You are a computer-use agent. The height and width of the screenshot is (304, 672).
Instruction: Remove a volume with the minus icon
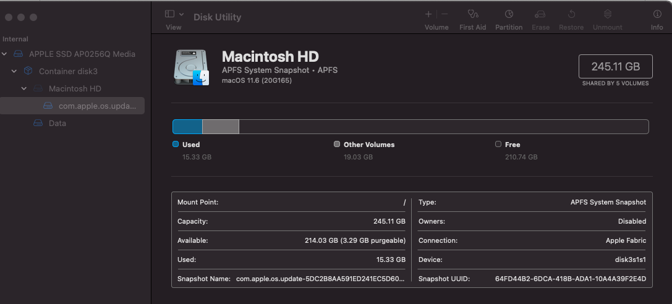[x=444, y=14]
